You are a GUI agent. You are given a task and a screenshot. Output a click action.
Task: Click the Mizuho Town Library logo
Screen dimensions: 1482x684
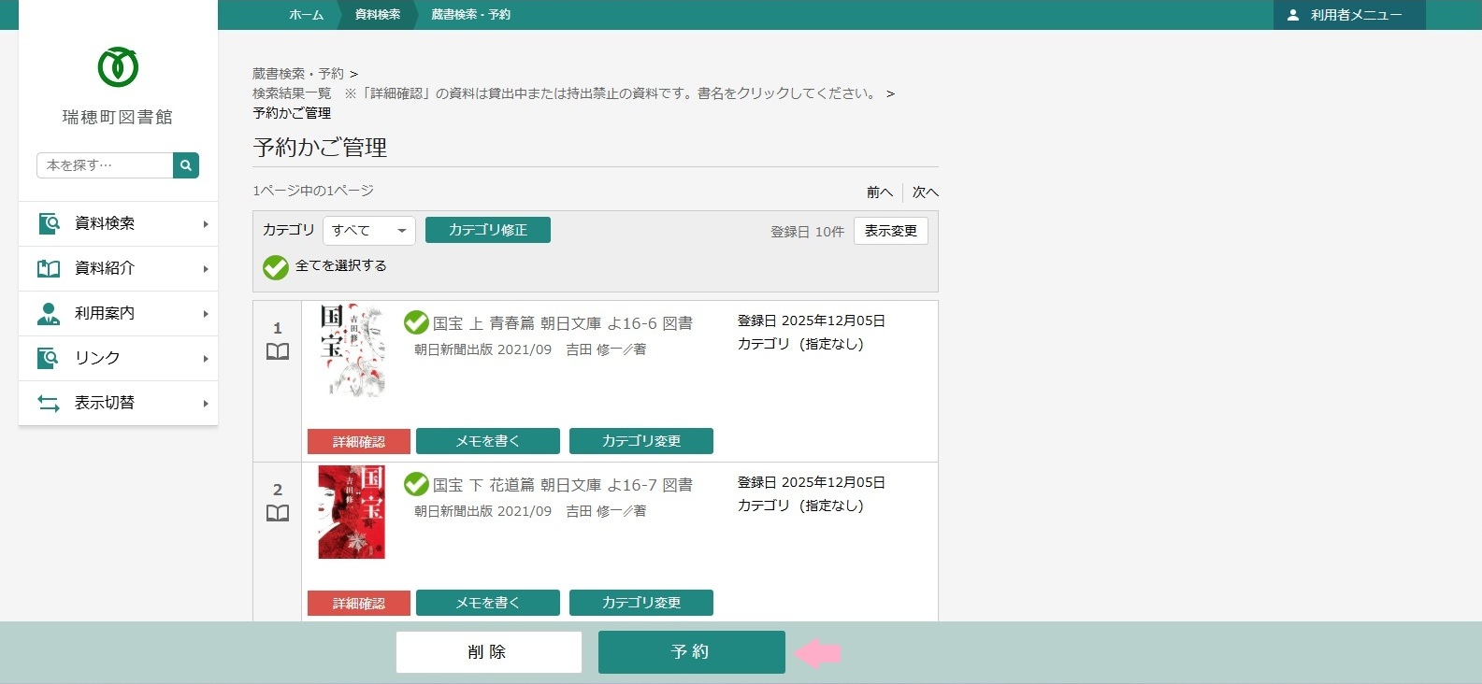coord(118,67)
